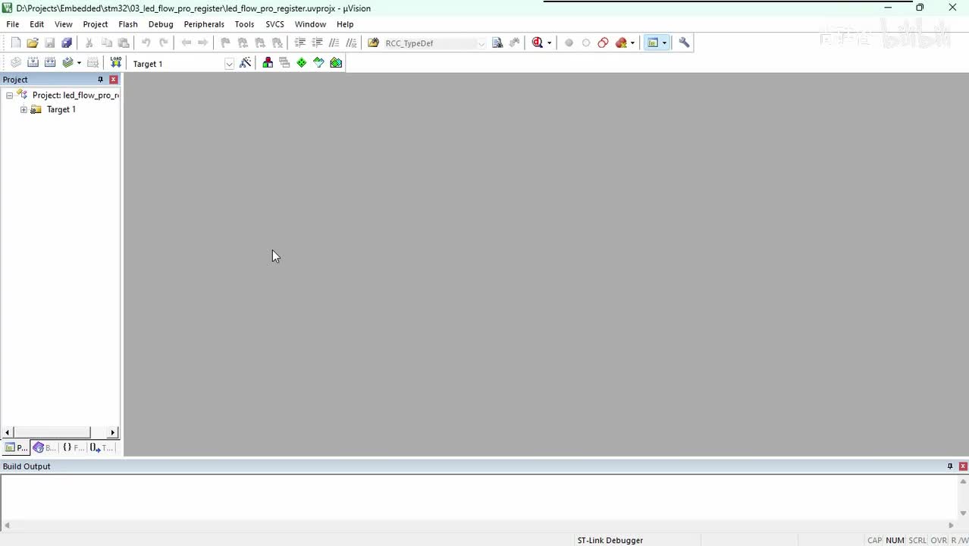Screen dimensions: 969x546
Task: Rebuild all target files icon
Action: (x=50, y=63)
